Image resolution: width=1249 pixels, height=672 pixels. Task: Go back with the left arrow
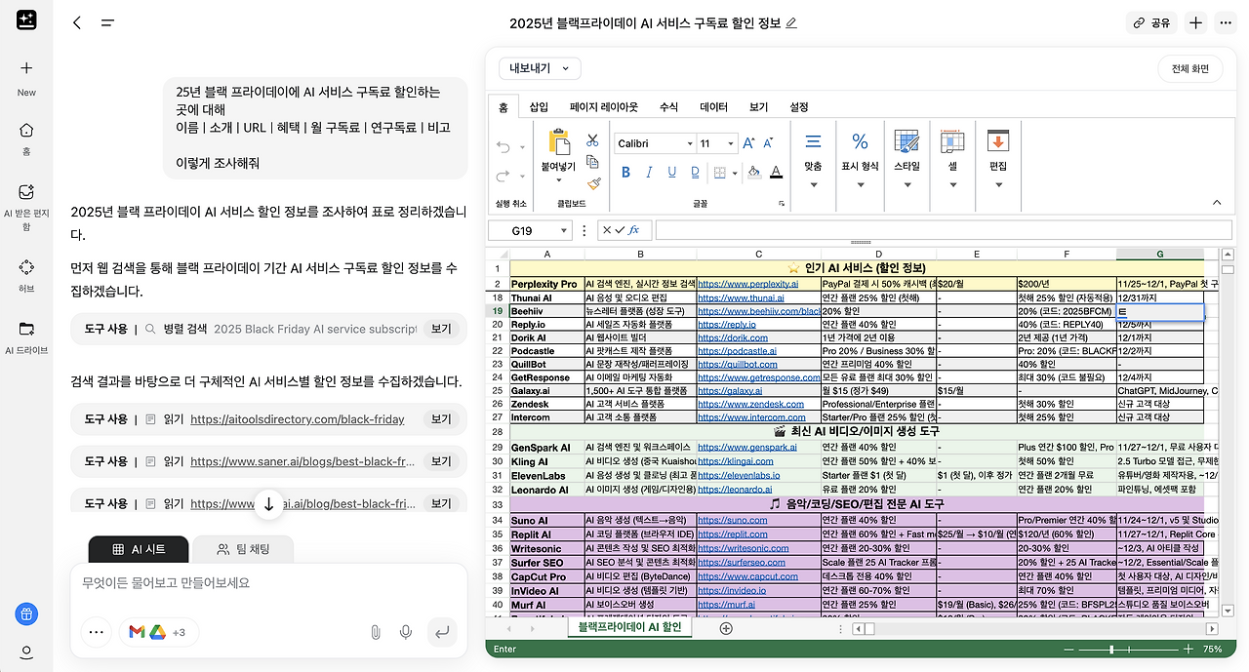pos(77,22)
